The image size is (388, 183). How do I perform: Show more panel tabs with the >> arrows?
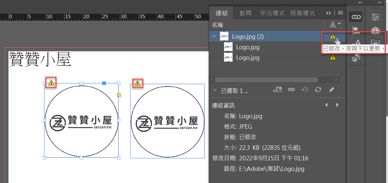[328, 13]
